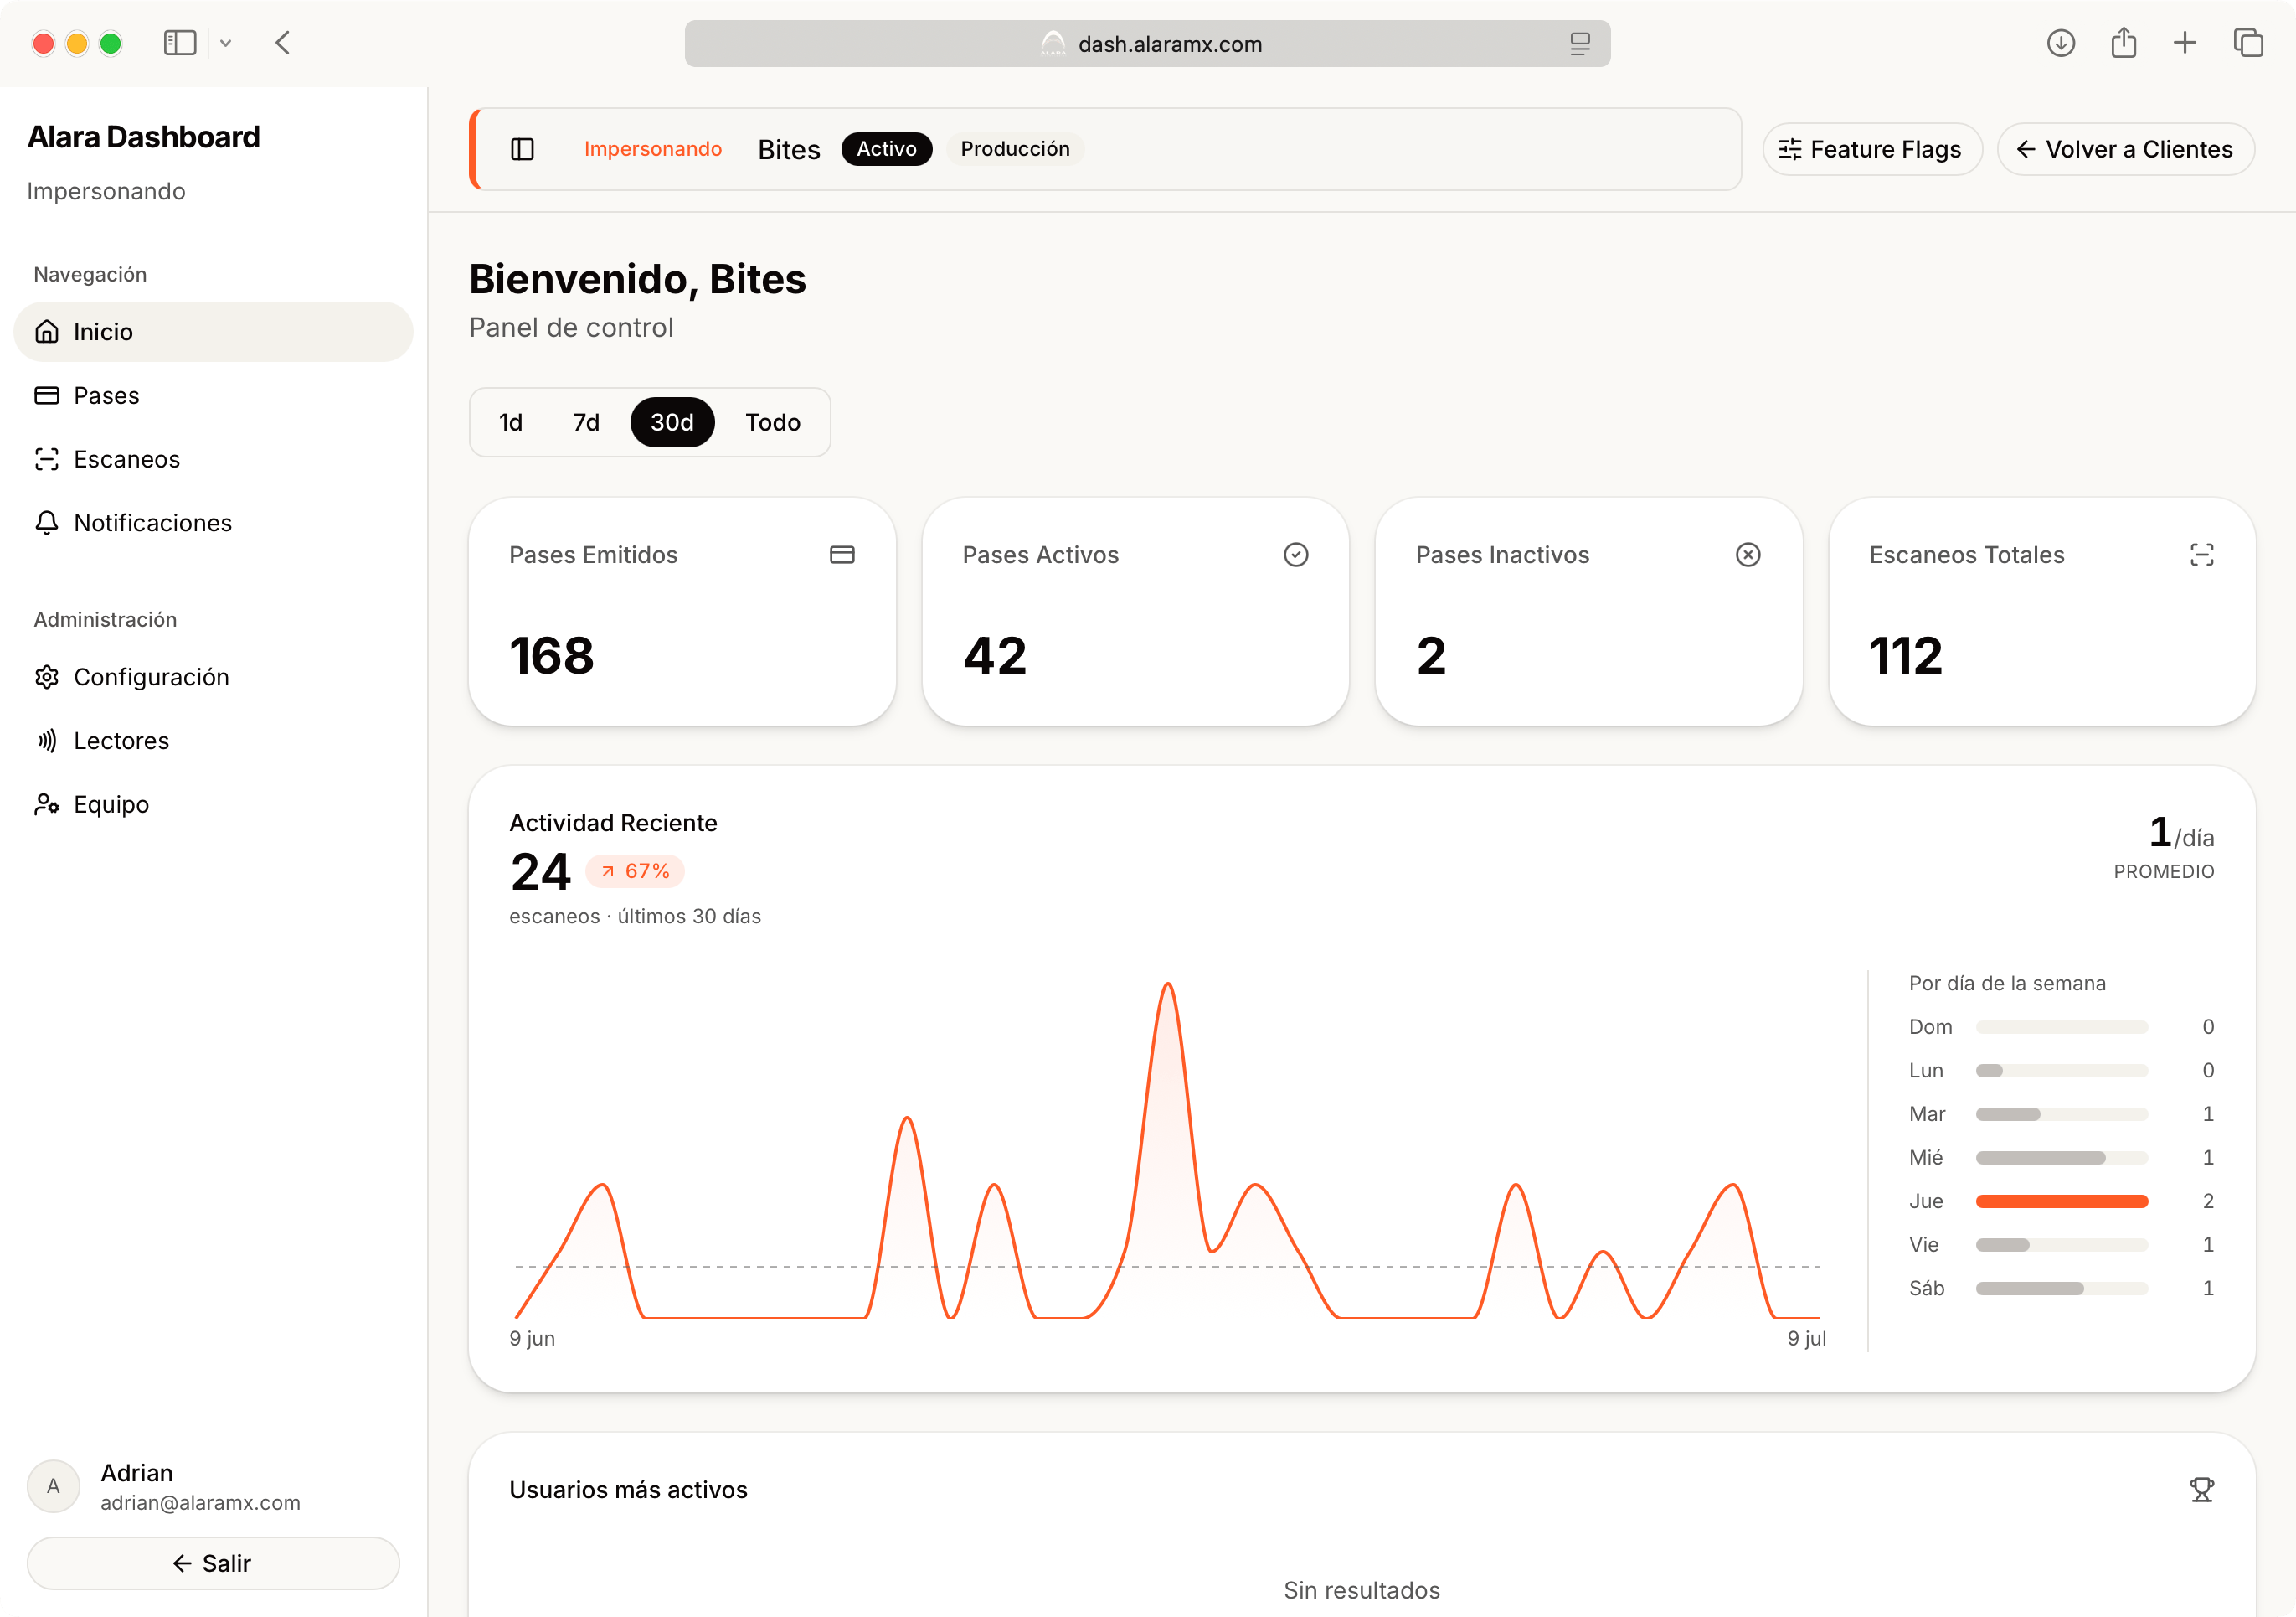
Task: Click the Sin resultados text
Action: pos(1362,1591)
